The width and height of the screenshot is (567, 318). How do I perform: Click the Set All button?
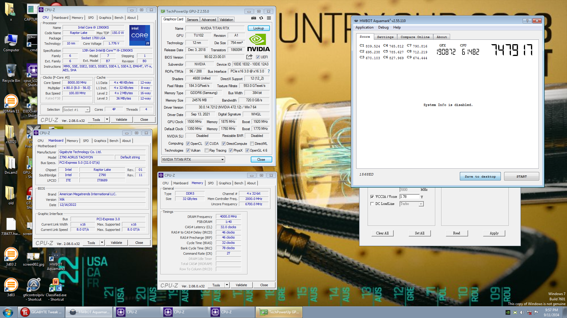(x=420, y=233)
